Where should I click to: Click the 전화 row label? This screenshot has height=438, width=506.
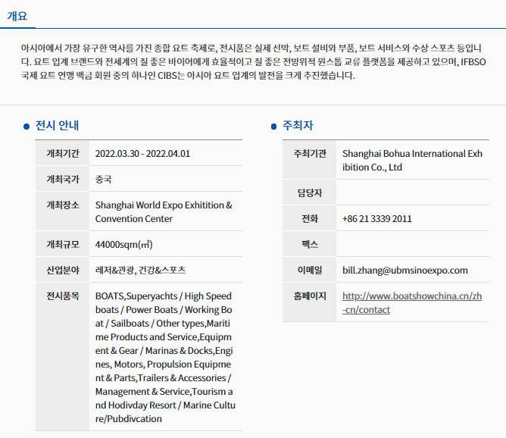[310, 218]
